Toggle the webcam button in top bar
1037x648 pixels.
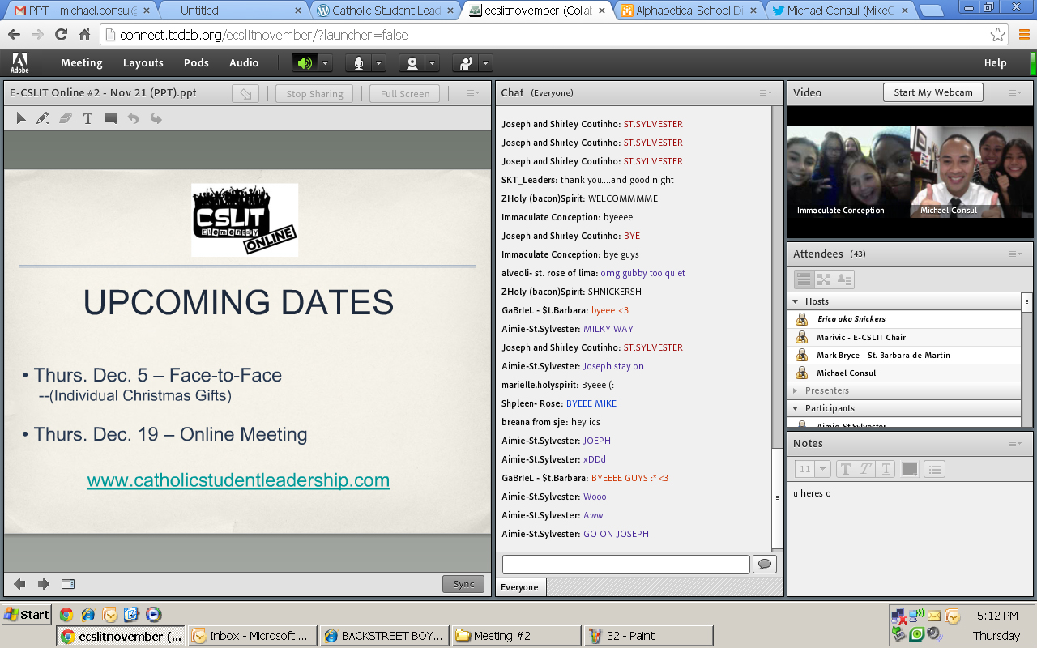point(413,63)
